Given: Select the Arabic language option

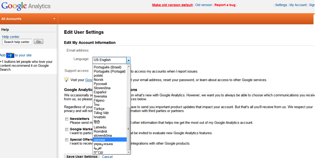Looking at the screenshot, I should [110, 148].
